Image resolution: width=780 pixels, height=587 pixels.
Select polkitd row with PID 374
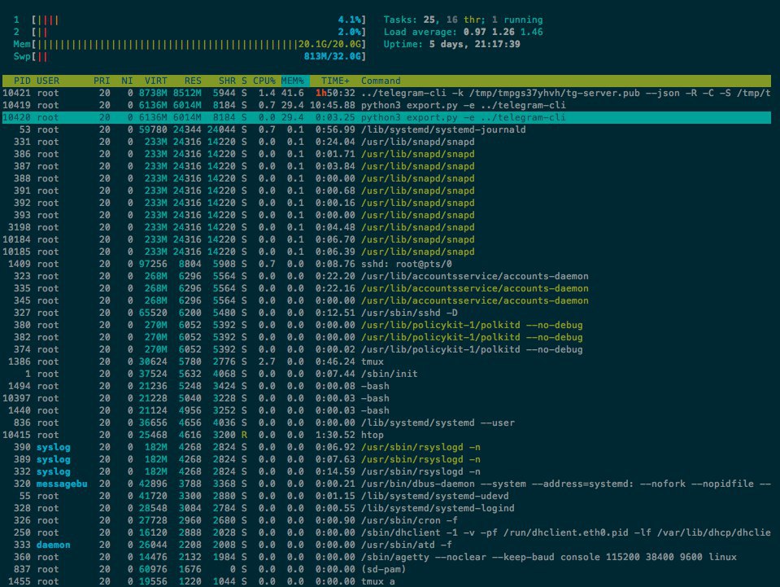[386, 349]
